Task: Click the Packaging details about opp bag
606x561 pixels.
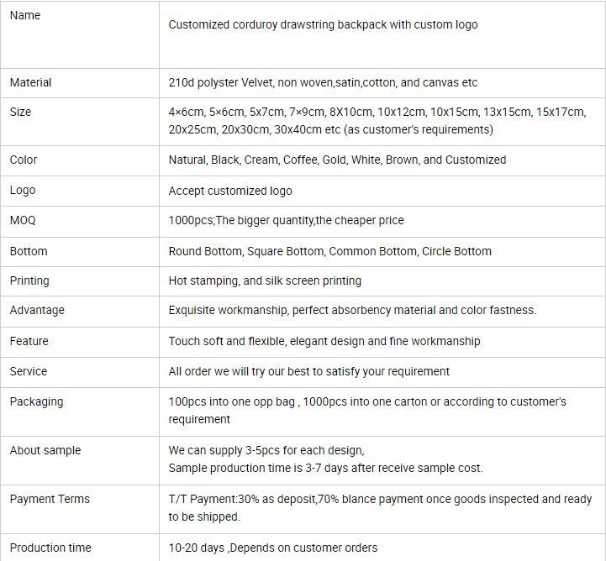Action: [367, 411]
